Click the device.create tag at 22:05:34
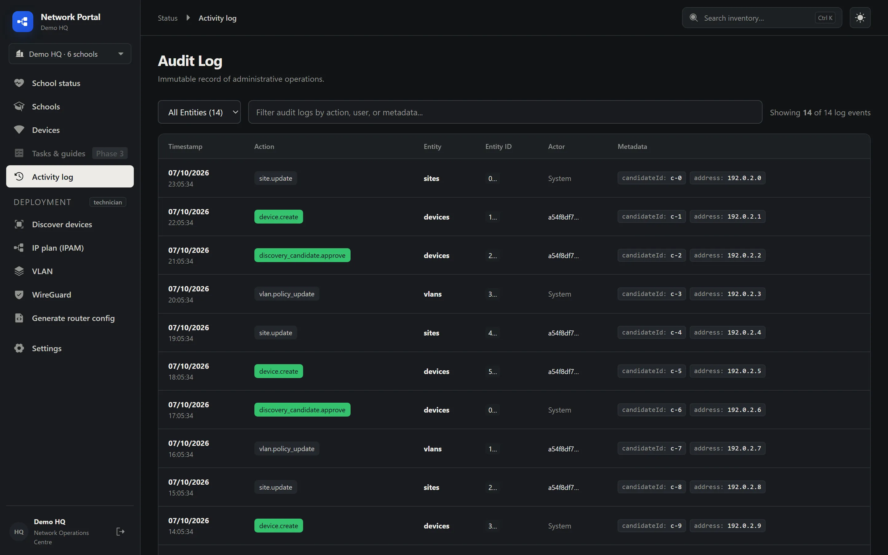This screenshot has height=555, width=888. (278, 217)
